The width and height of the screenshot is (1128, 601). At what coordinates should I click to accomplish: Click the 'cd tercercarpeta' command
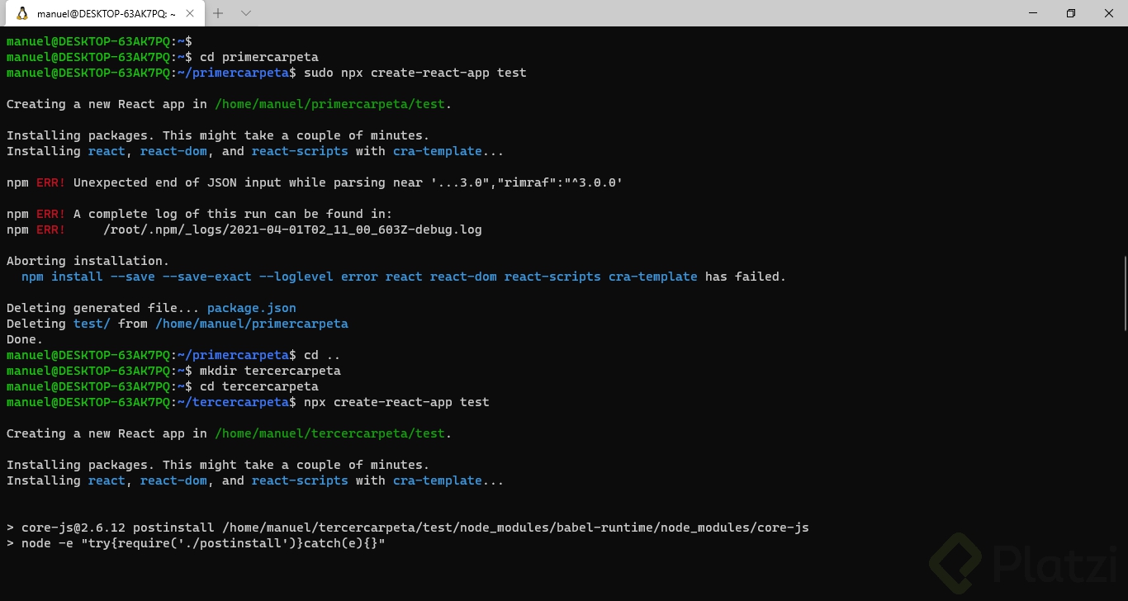coord(259,386)
